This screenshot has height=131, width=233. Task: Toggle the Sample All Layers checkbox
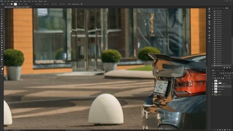pyautogui.click(x=75, y=4)
